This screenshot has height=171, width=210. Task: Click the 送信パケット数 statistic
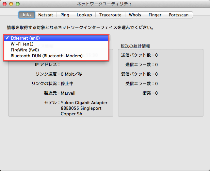point(139,55)
